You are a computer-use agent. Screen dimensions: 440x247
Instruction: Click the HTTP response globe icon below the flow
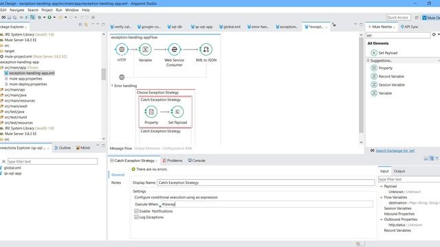[x=122, y=77]
